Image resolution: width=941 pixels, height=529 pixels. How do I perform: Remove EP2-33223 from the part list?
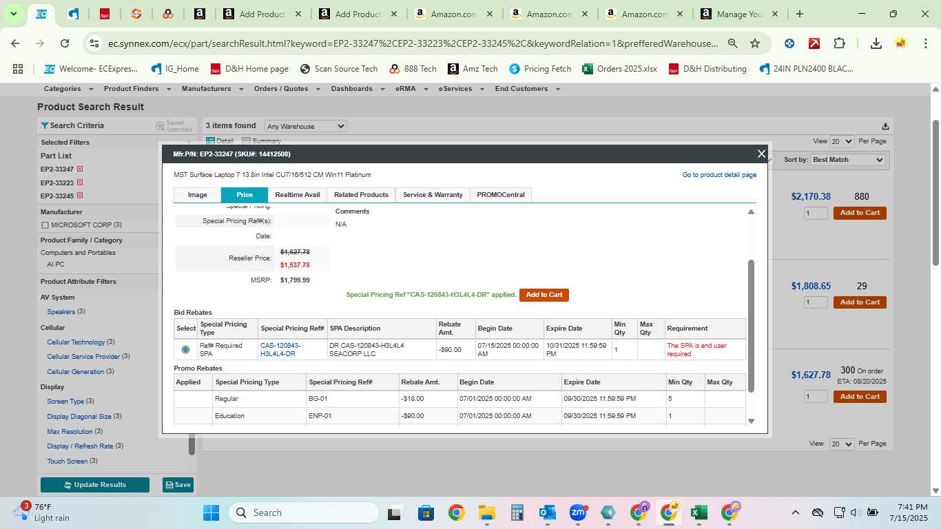pos(80,183)
